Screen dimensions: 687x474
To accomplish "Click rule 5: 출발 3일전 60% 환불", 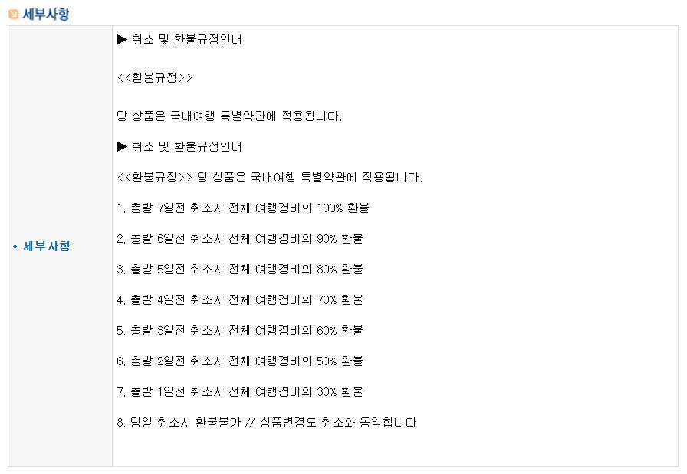I will point(240,331).
